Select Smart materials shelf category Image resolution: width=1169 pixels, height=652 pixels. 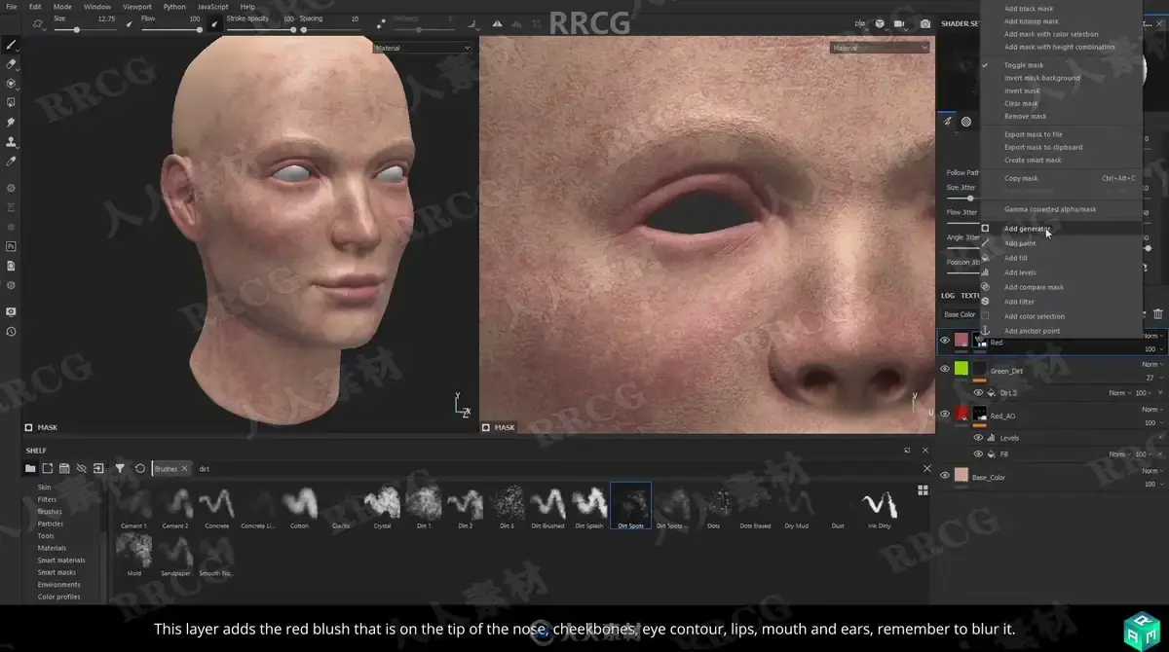point(60,560)
